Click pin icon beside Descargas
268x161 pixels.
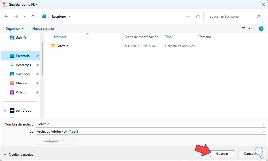[37, 65]
